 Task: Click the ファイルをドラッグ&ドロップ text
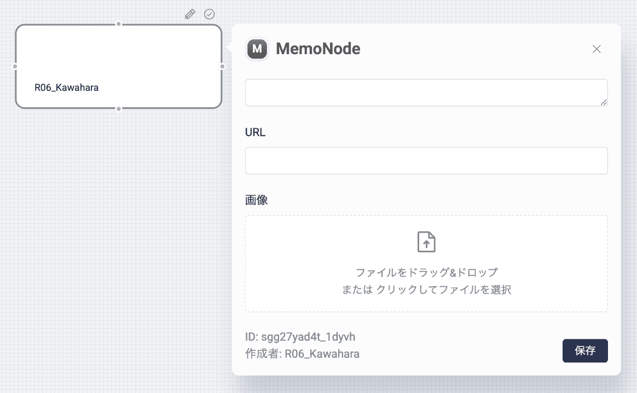pyautogui.click(x=426, y=272)
